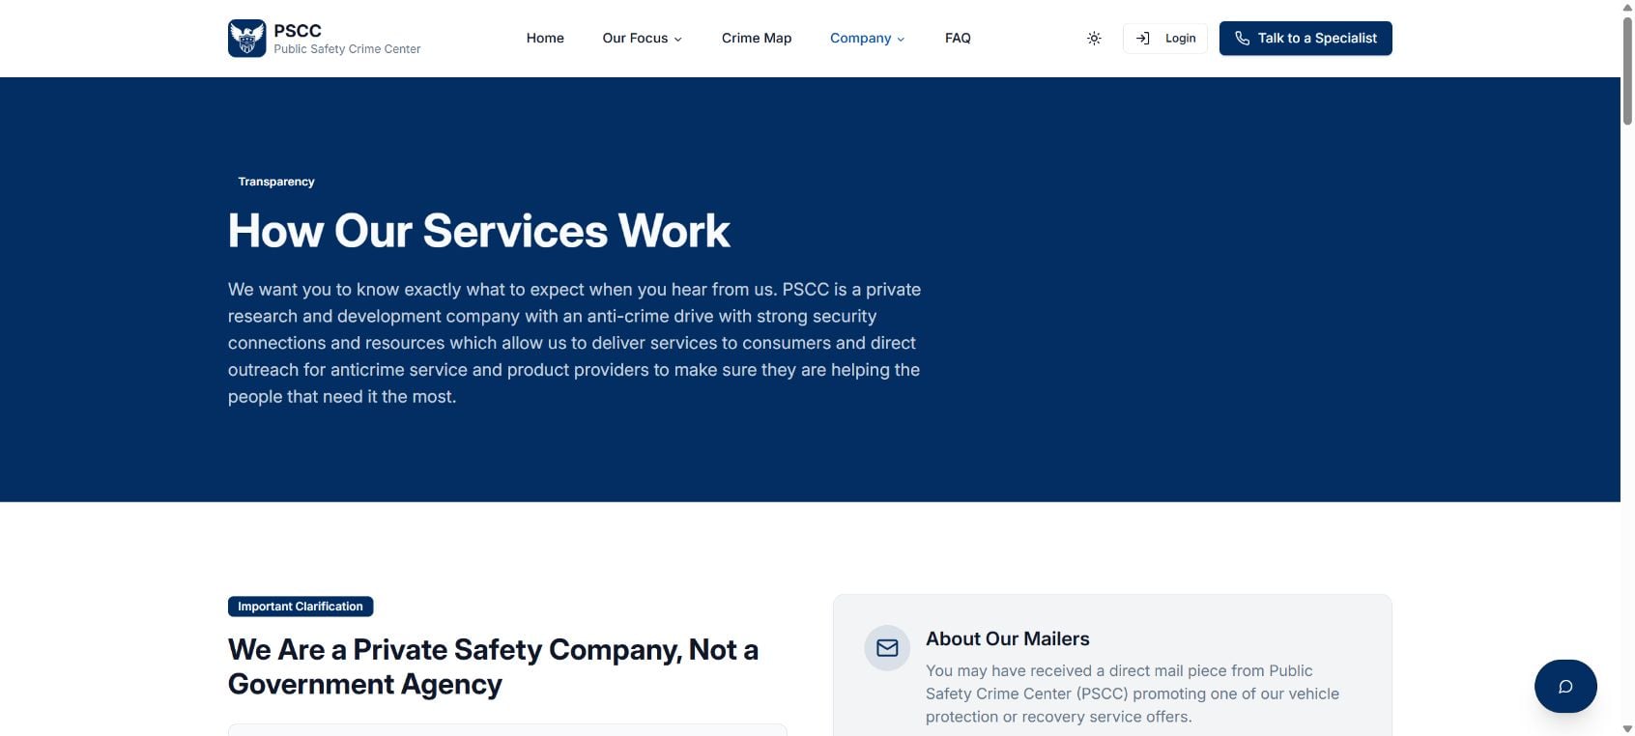Viewport: 1635px width, 736px height.
Task: Click the Important Clarification badge
Action: [x=301, y=607]
